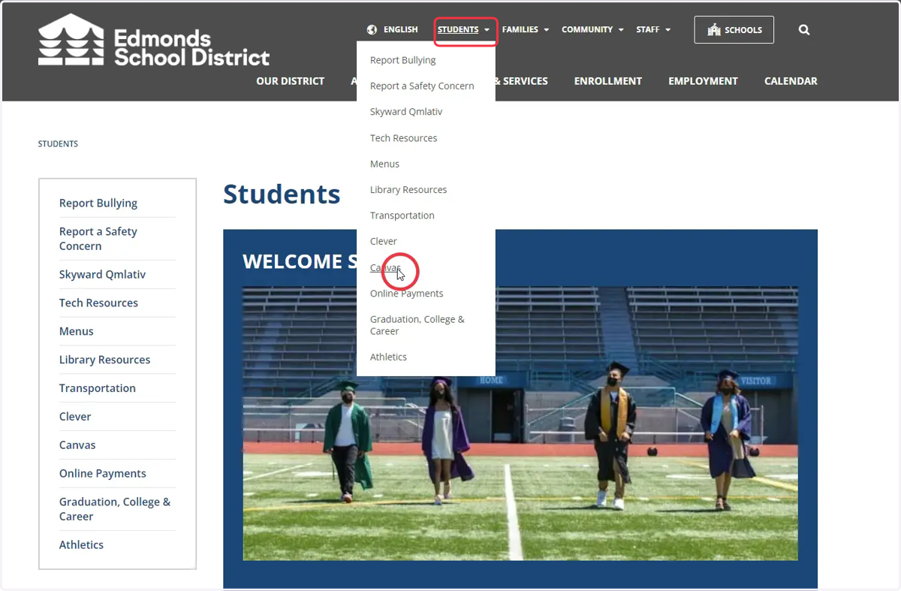Choose Online Payments in dropdown menu
This screenshot has height=591, width=901.
click(407, 294)
